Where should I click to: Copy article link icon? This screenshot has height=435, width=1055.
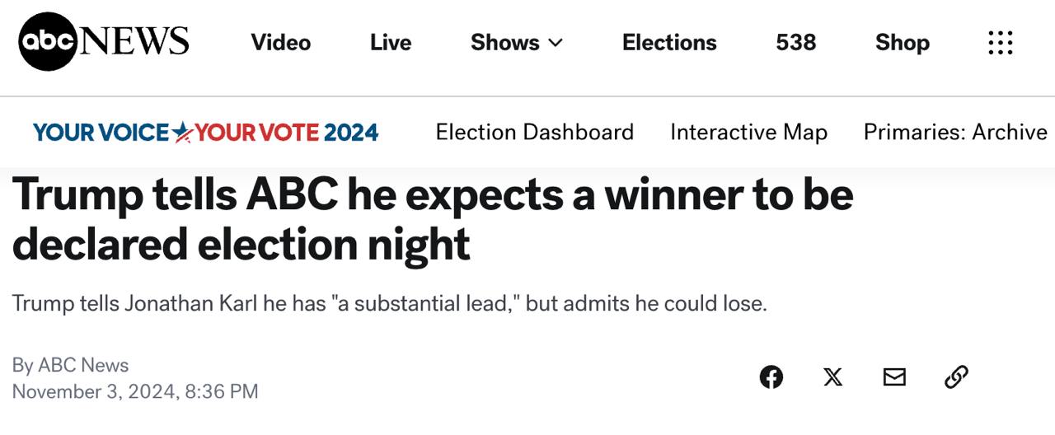click(x=956, y=377)
